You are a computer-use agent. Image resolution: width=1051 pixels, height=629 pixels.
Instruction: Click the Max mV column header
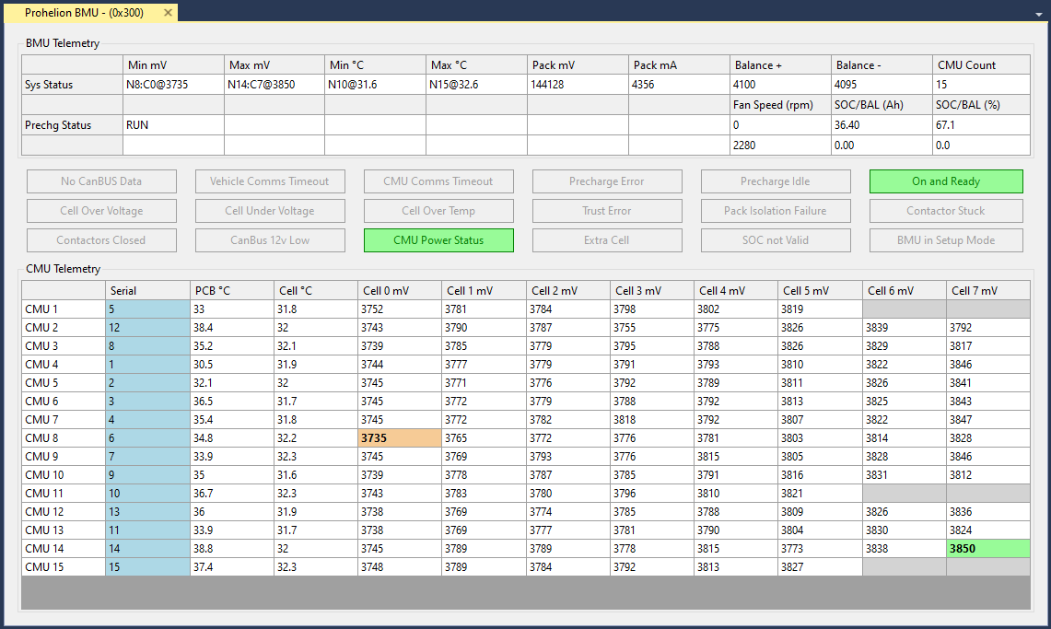click(x=274, y=65)
